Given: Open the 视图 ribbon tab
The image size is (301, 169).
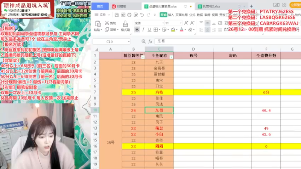Looking at the screenshot, I should point(214,15).
